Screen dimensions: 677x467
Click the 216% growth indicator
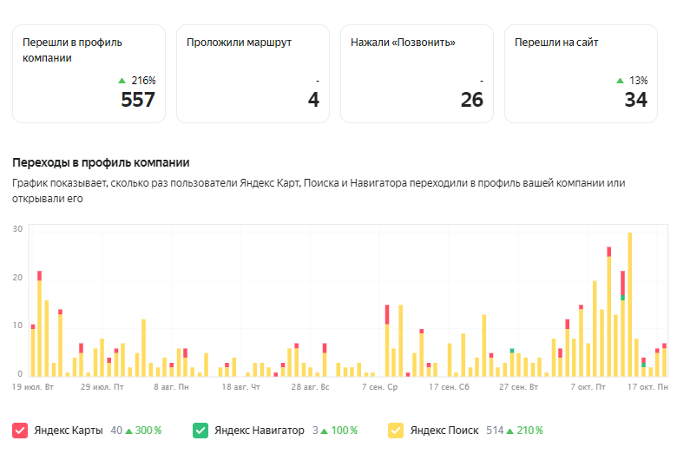pos(137,81)
